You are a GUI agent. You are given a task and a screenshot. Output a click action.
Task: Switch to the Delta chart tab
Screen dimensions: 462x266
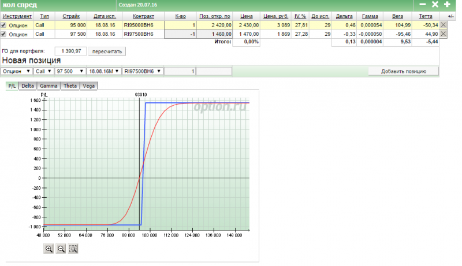tap(28, 86)
